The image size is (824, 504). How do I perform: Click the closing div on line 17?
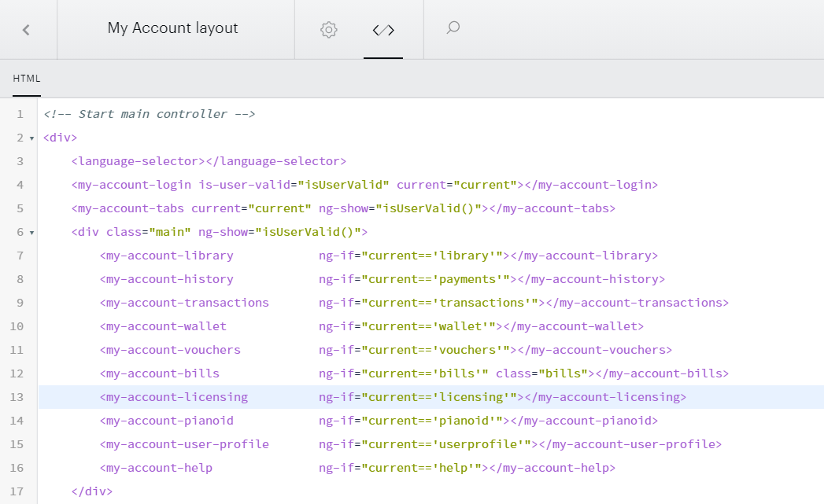pyautogui.click(x=92, y=491)
